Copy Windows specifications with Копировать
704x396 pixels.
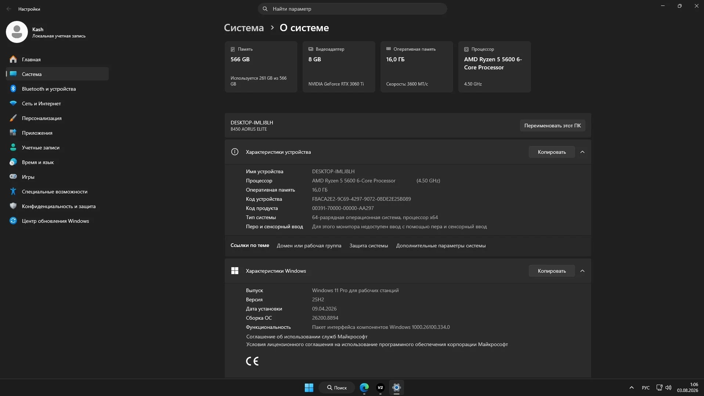click(x=552, y=271)
